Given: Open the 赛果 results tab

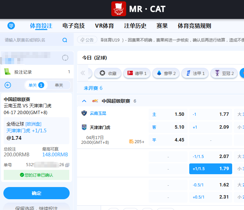Looking at the screenshot, I should point(162,26).
